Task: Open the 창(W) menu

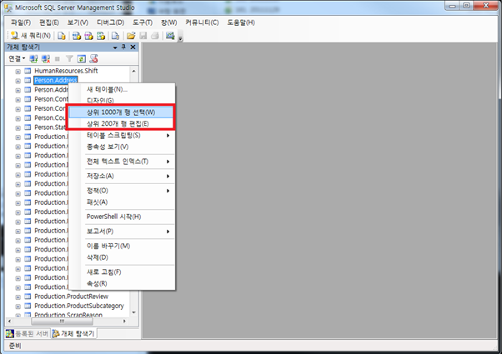Action: [x=168, y=22]
